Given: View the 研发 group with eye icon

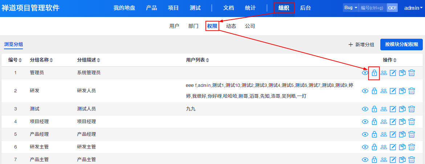Looking at the screenshot, I should pos(365,91).
